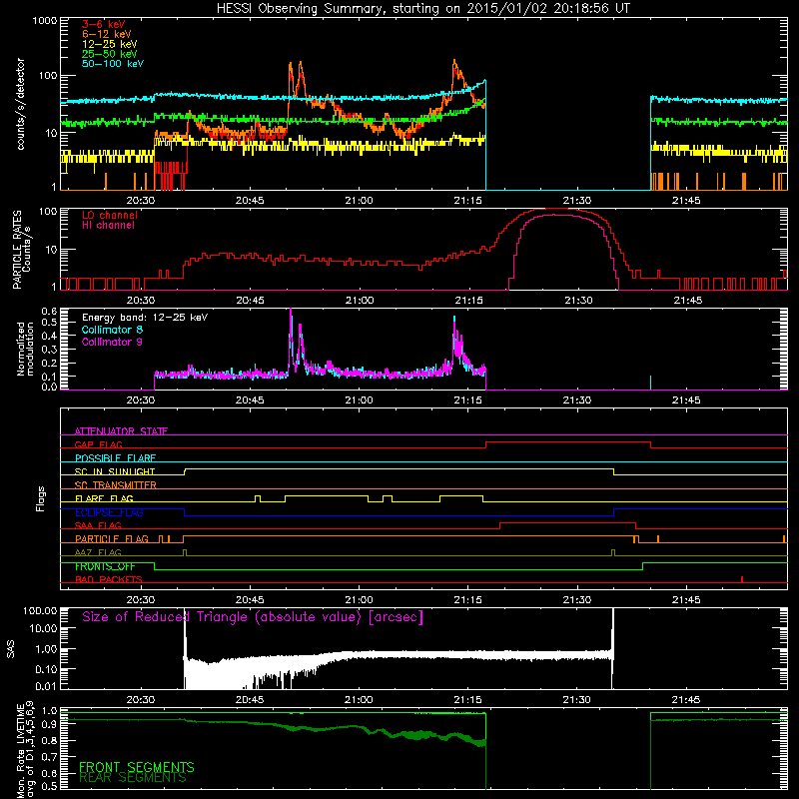Click the counts/s/detector axis label
Viewport: 799px width, 799px height.
tap(20, 104)
